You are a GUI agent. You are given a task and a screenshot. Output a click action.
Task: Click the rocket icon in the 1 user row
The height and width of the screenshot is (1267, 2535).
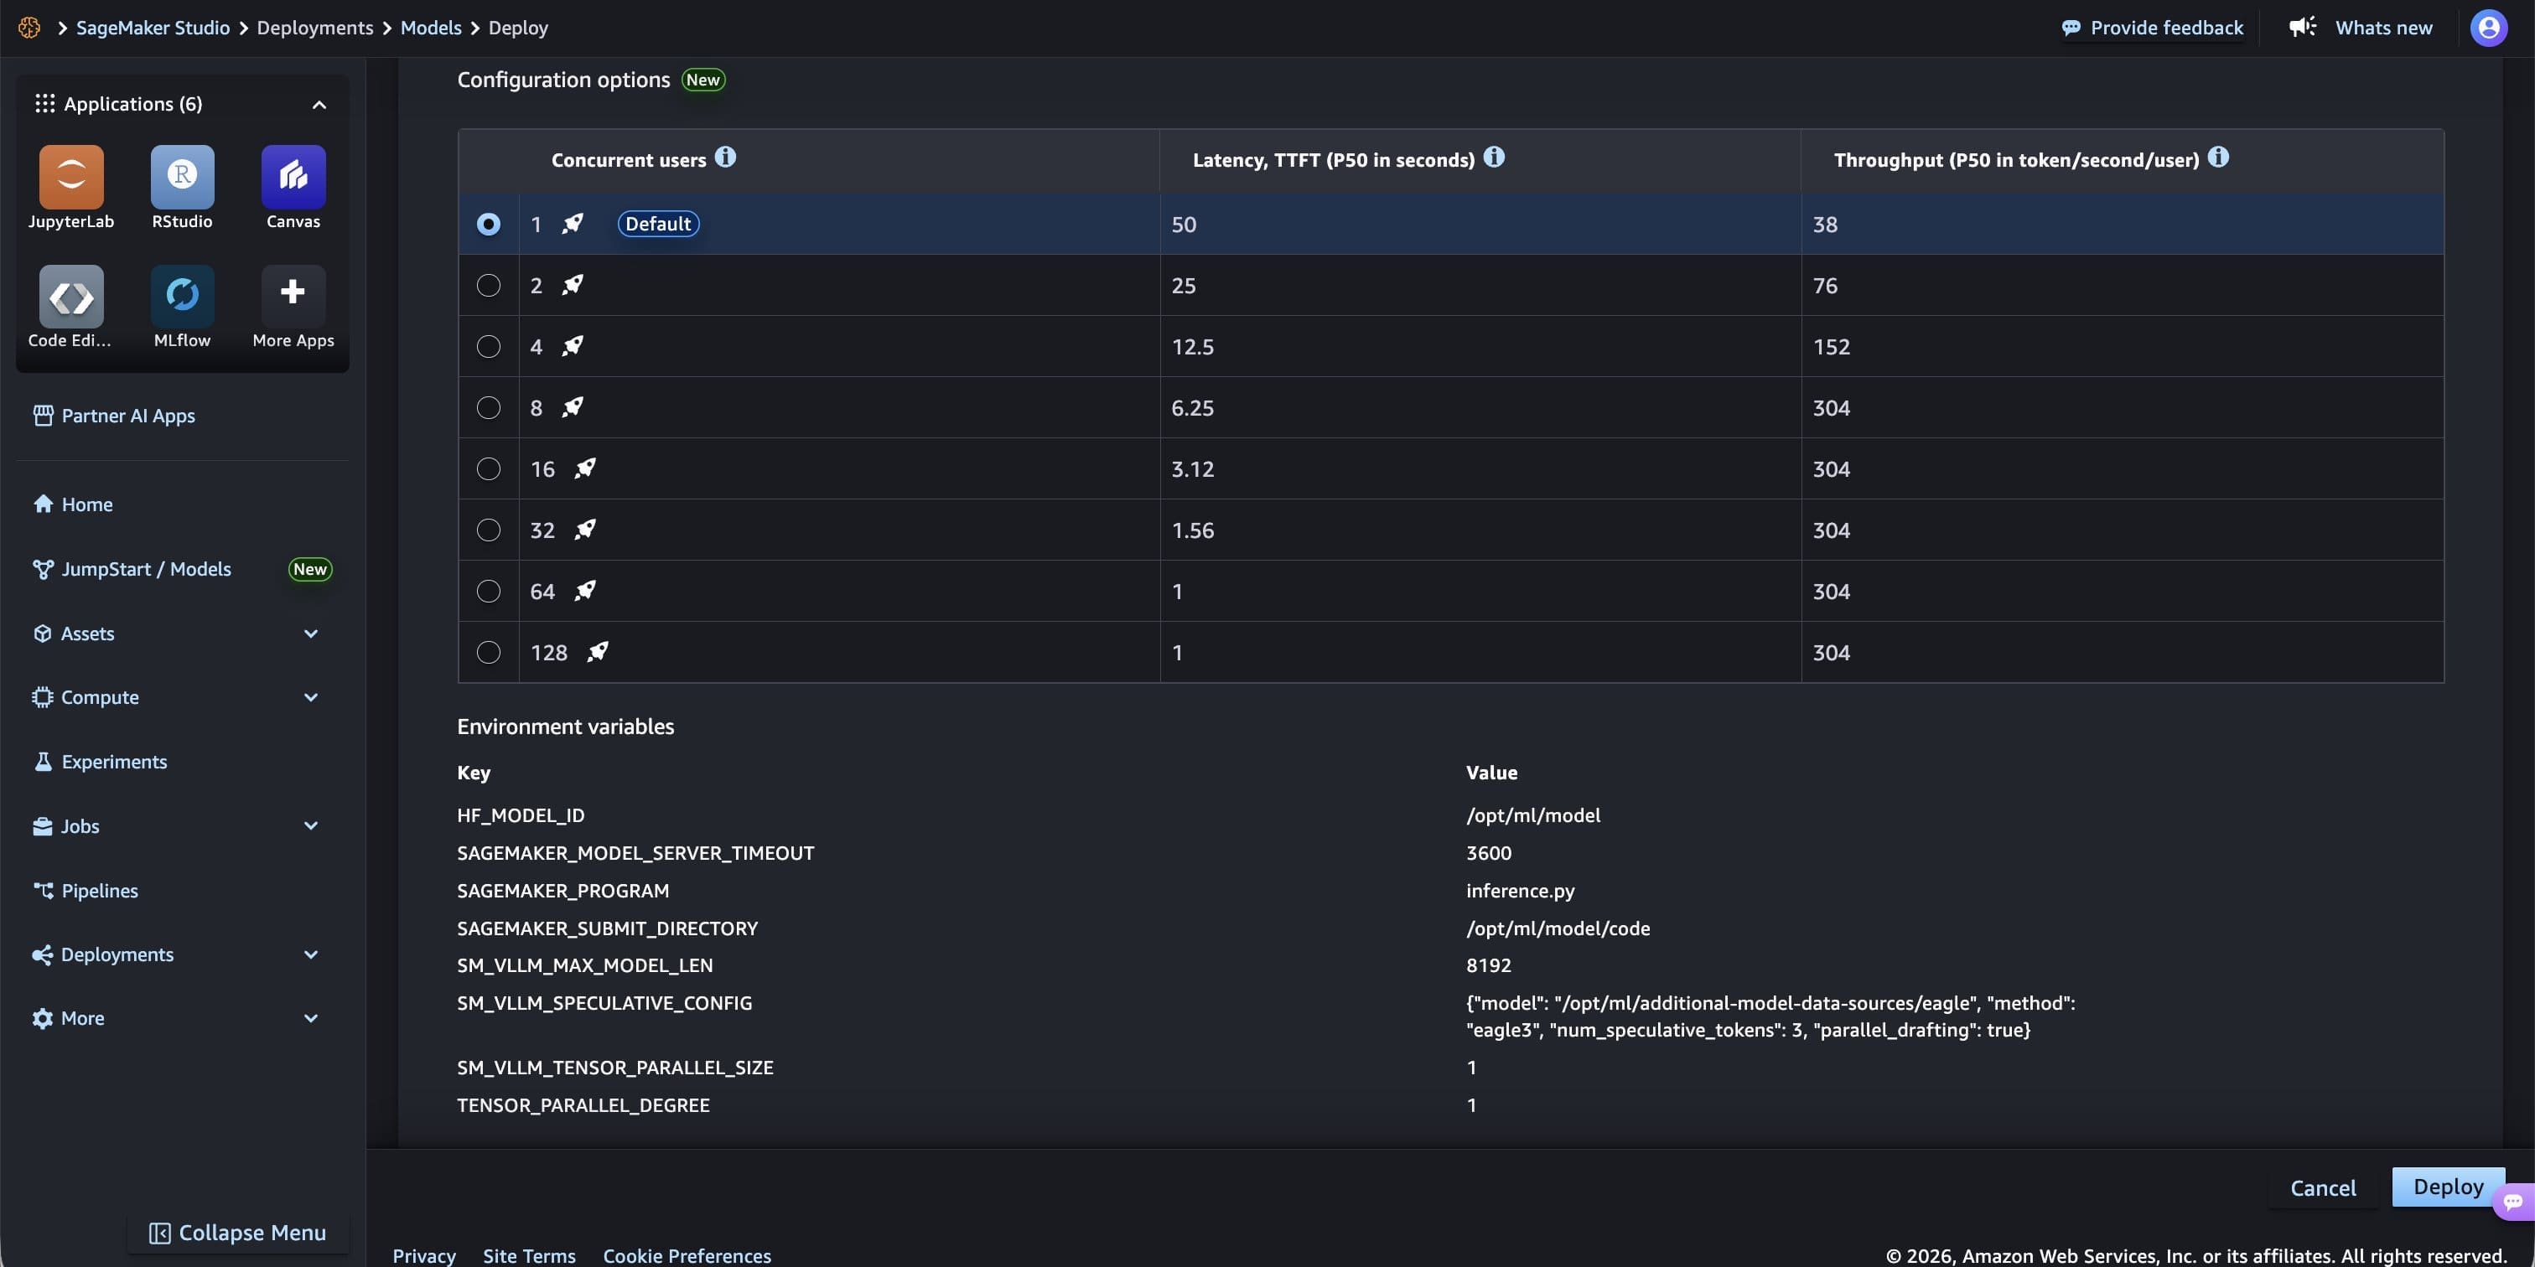[x=573, y=223]
